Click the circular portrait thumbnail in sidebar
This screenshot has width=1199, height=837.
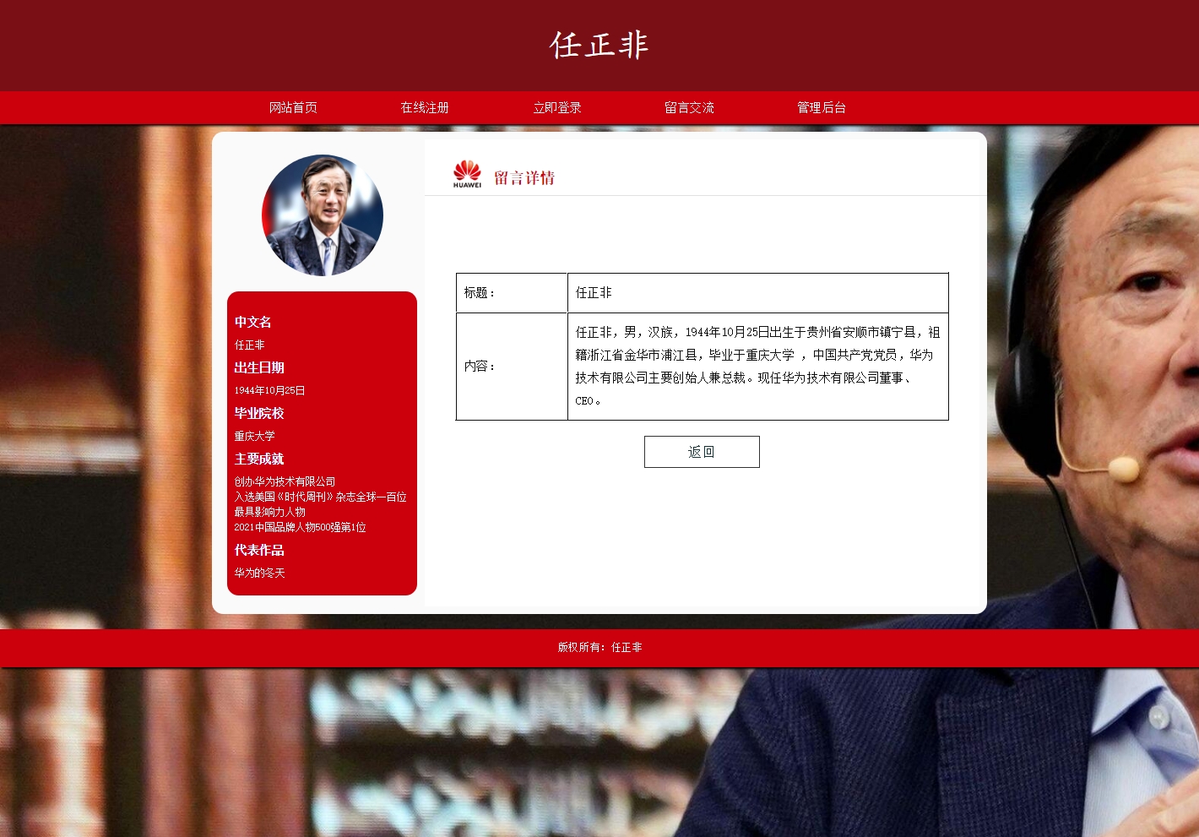(x=323, y=215)
